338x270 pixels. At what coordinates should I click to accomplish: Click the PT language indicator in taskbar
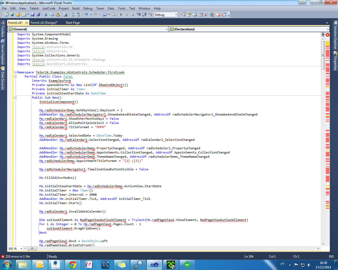283,264
